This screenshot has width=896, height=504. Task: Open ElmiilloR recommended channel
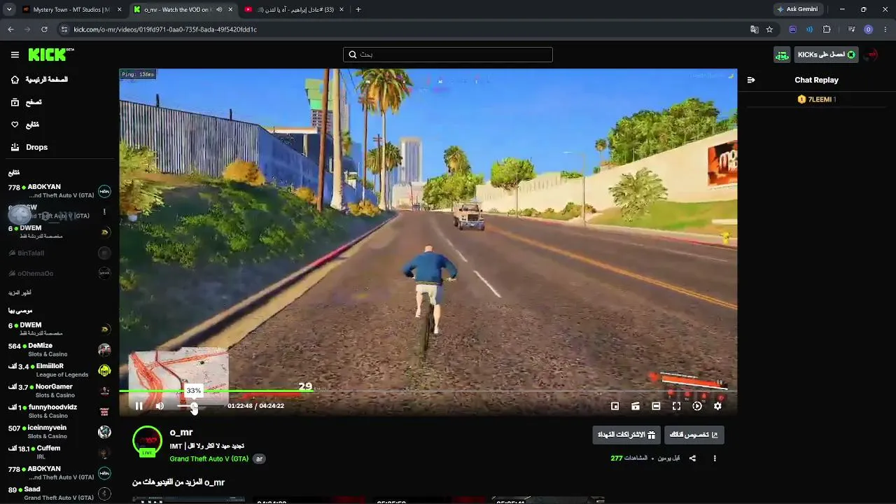point(59,370)
